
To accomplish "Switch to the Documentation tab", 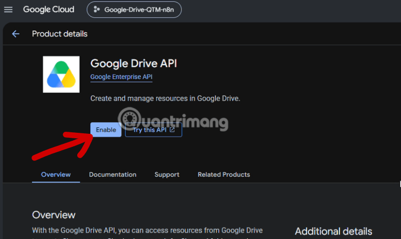I will (x=112, y=174).
